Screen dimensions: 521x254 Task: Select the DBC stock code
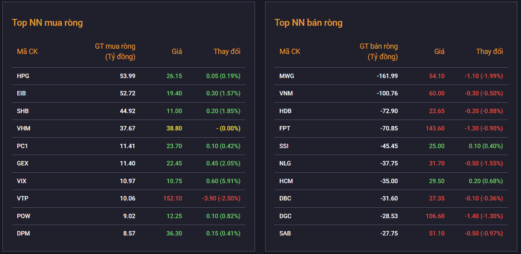click(285, 198)
